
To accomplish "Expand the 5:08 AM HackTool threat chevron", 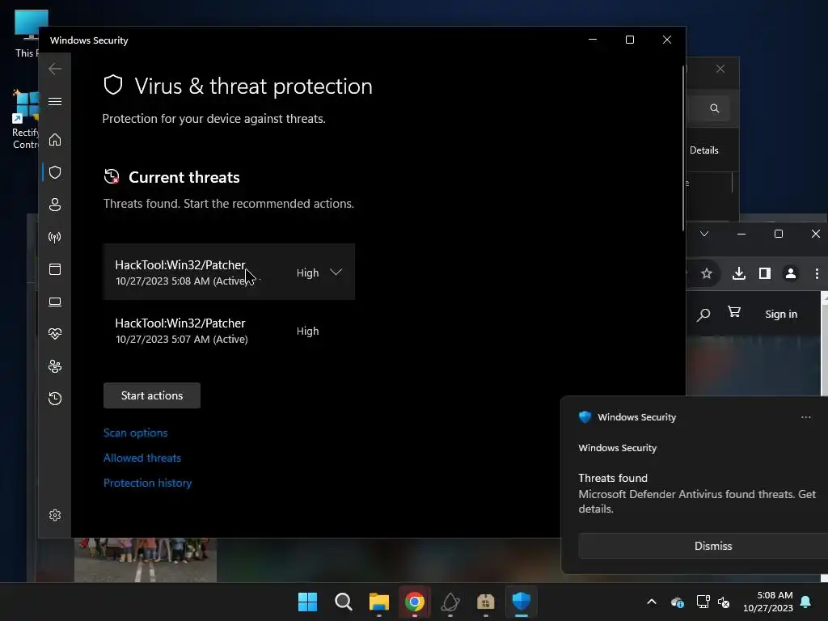I will (x=336, y=272).
